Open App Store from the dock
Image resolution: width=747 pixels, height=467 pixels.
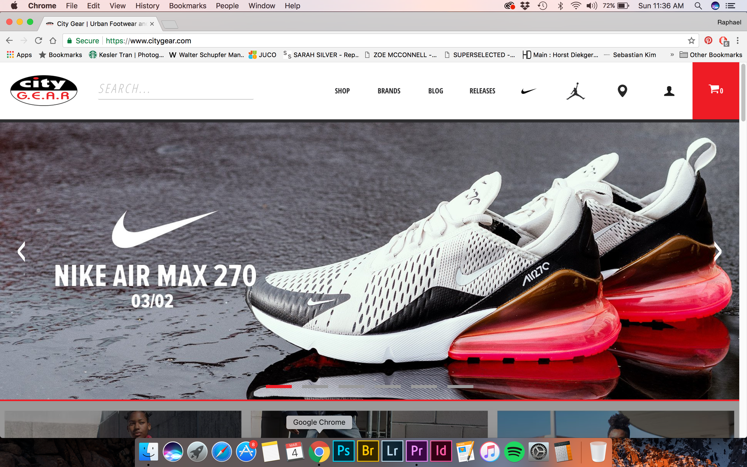pos(246,451)
